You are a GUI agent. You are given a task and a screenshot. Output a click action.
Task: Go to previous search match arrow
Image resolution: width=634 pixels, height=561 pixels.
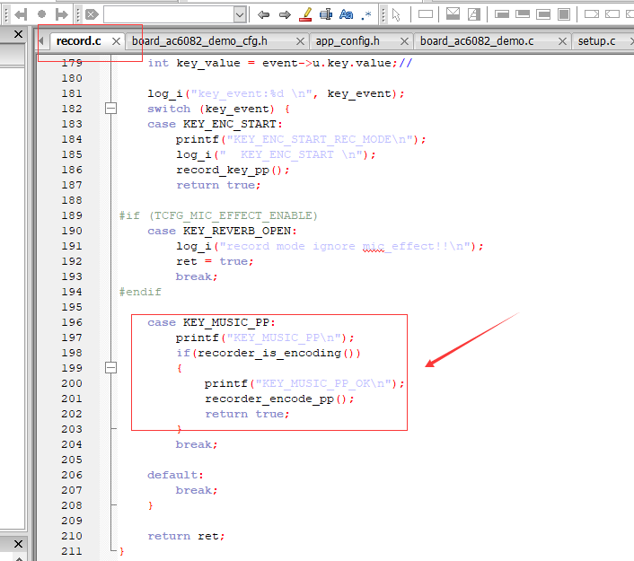point(264,15)
